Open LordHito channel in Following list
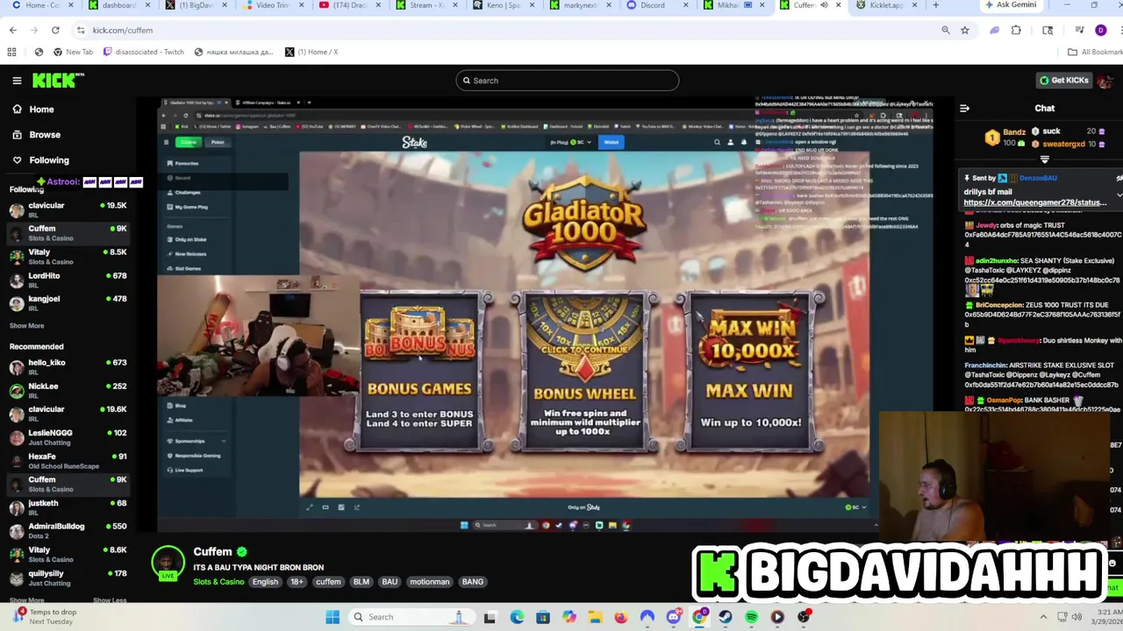 pos(68,280)
